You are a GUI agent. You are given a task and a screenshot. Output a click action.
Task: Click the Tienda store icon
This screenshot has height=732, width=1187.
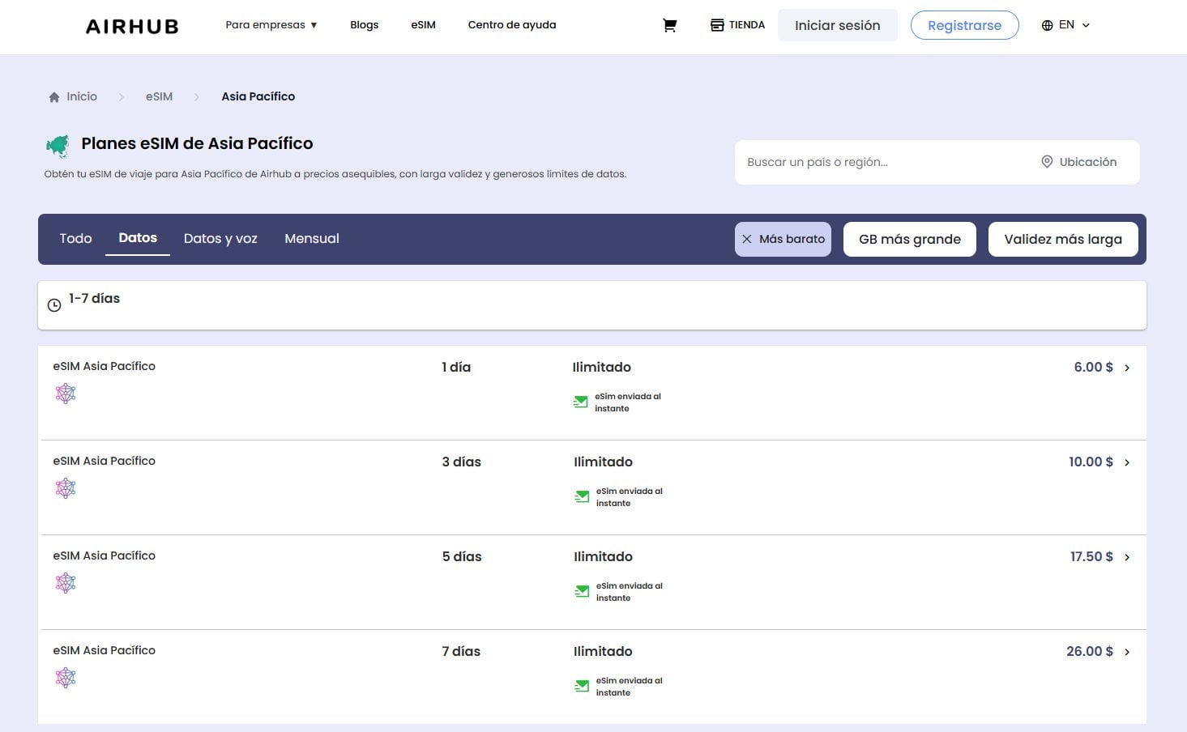(717, 25)
